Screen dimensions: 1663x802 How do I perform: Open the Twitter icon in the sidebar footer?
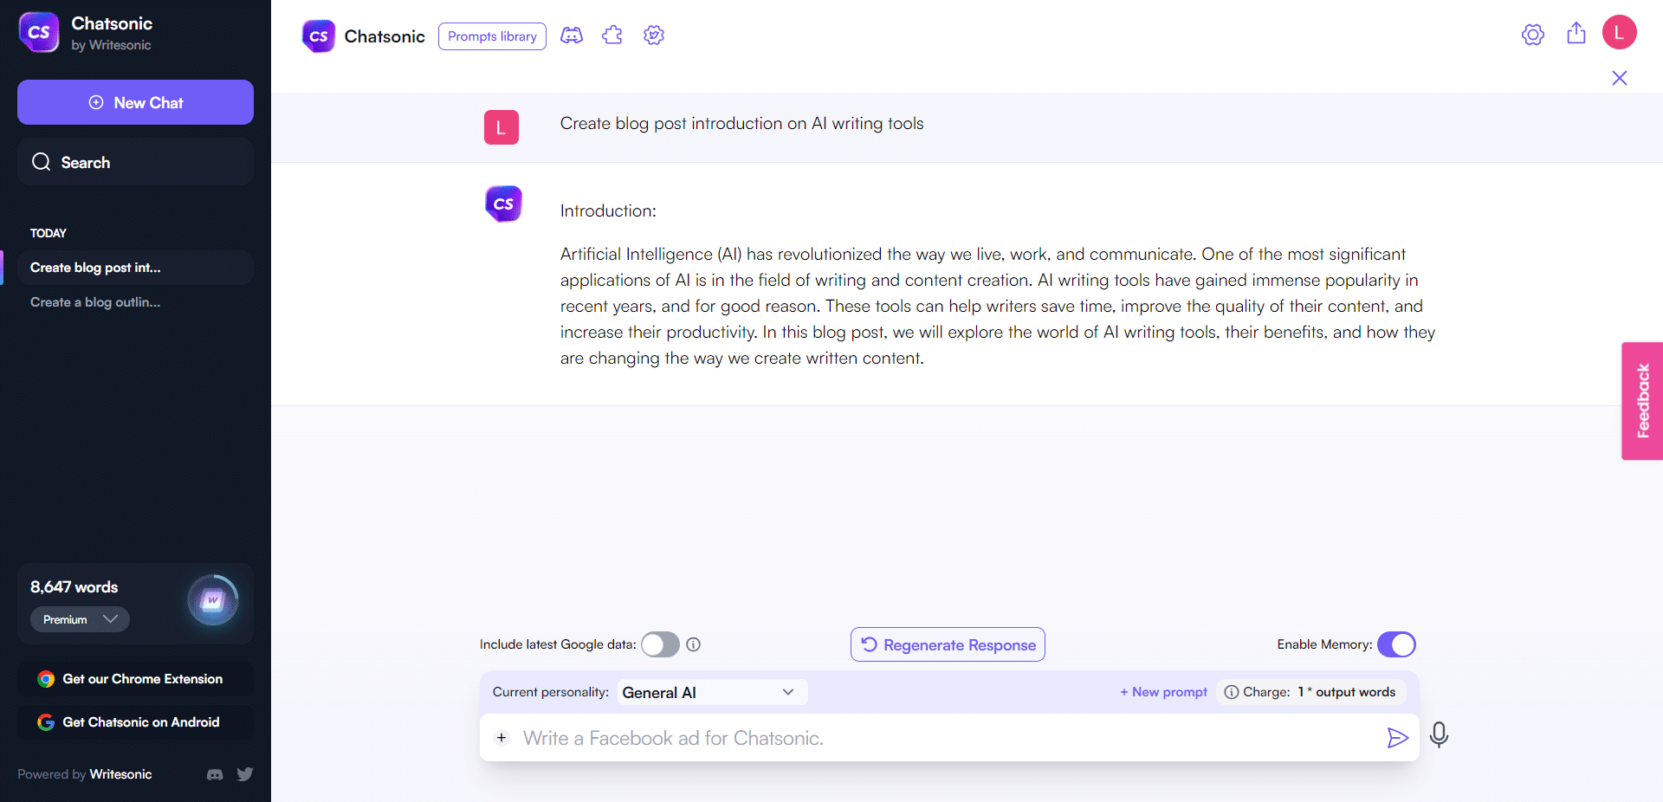coord(245,774)
